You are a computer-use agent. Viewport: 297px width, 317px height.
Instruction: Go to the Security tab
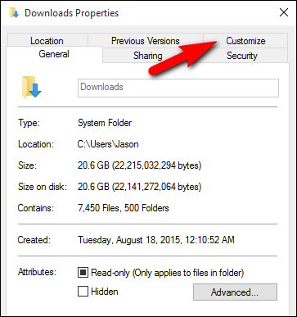click(x=242, y=56)
